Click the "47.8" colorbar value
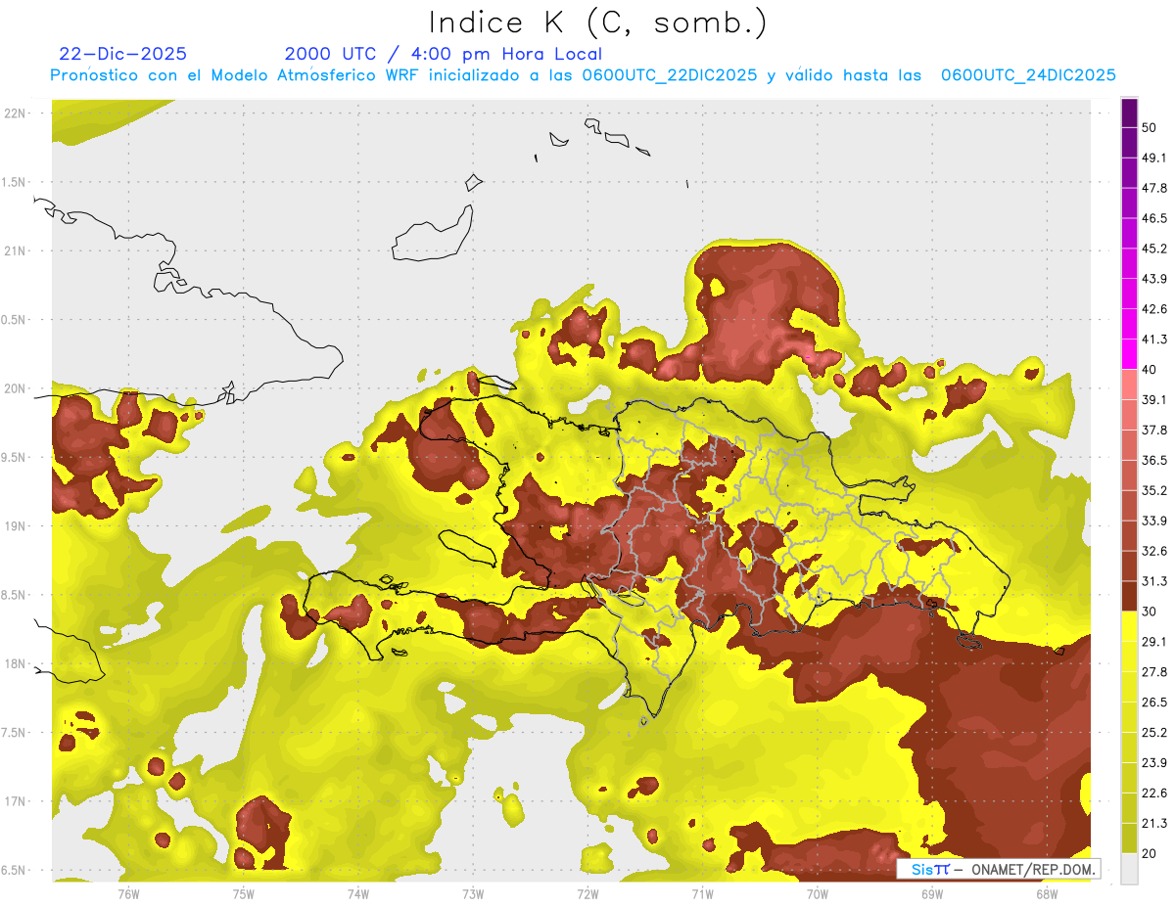Screen dimensions: 1175x907 1154,188
